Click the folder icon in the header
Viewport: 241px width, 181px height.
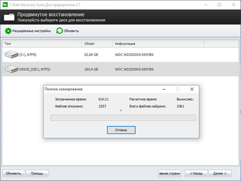(10, 17)
